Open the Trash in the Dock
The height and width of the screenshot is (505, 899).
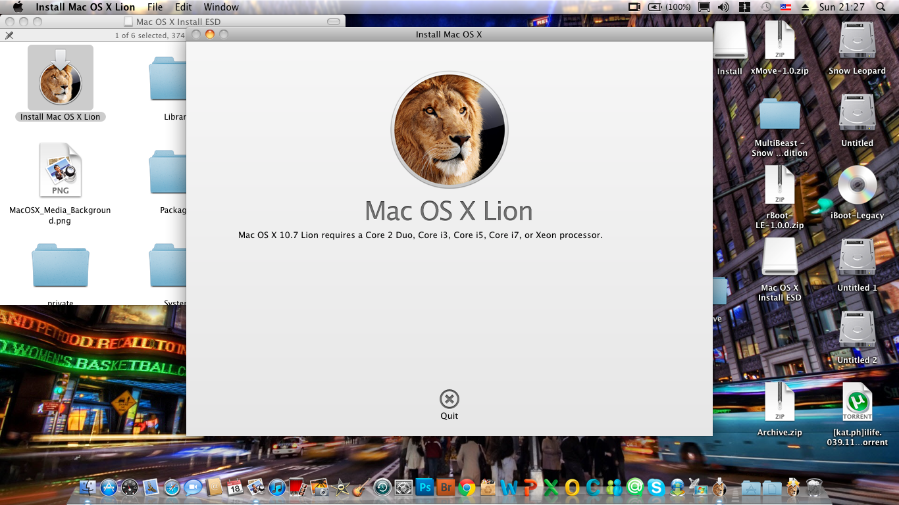click(814, 487)
